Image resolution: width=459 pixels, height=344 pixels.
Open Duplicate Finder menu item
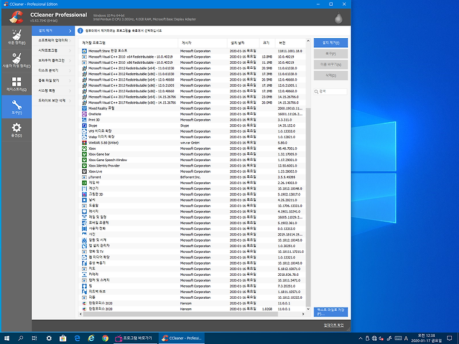click(54, 80)
